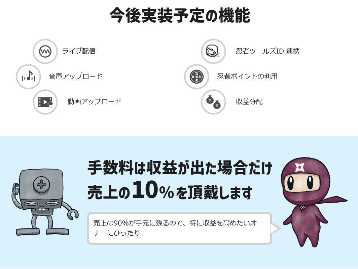This screenshot has width=358, height=269.
Task: Click the 収益分配 money bags icon
Action: tap(213, 102)
